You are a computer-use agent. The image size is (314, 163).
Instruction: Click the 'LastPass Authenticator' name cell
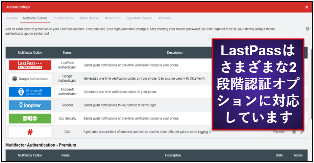tap(67, 65)
